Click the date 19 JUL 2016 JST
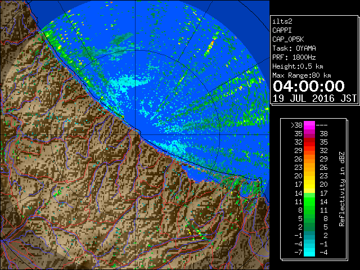 point(314,98)
